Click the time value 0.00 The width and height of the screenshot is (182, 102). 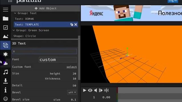[106, 97]
